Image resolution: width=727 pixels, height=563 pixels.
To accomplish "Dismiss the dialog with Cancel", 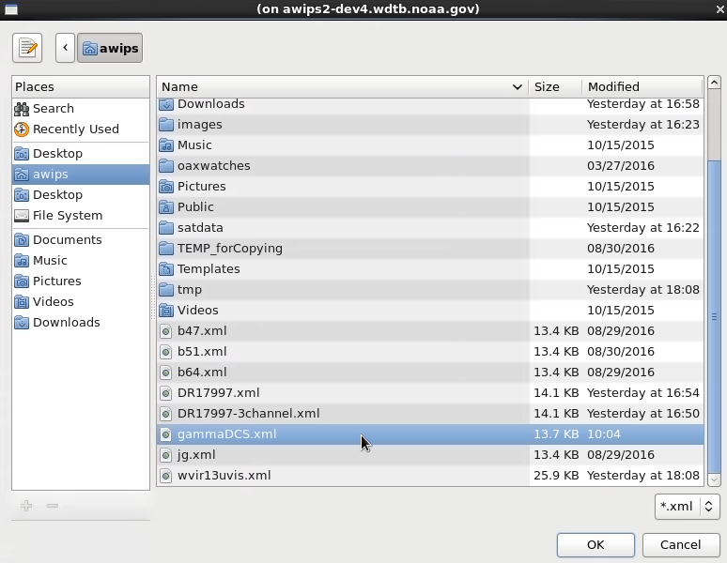I will (680, 545).
